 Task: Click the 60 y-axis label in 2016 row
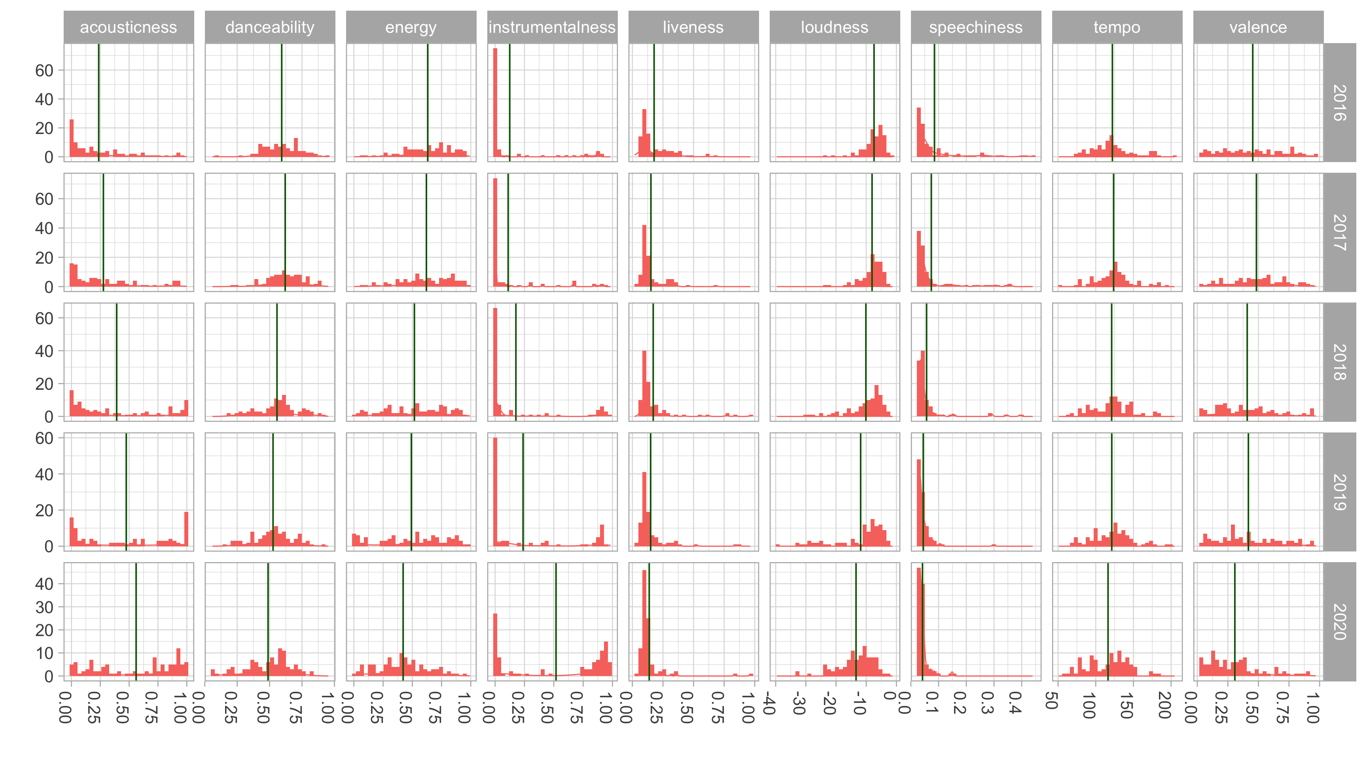pos(45,70)
